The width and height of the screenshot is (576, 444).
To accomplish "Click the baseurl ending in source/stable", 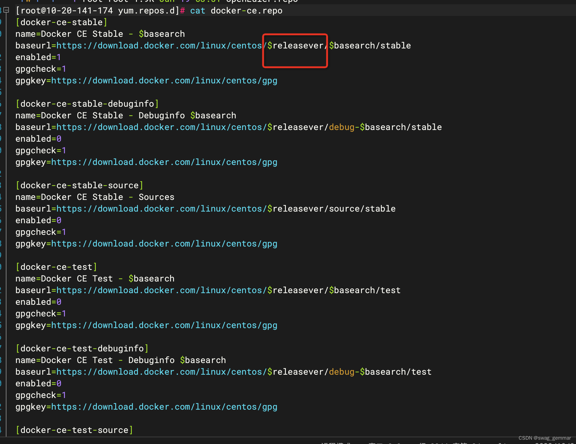I will point(206,209).
